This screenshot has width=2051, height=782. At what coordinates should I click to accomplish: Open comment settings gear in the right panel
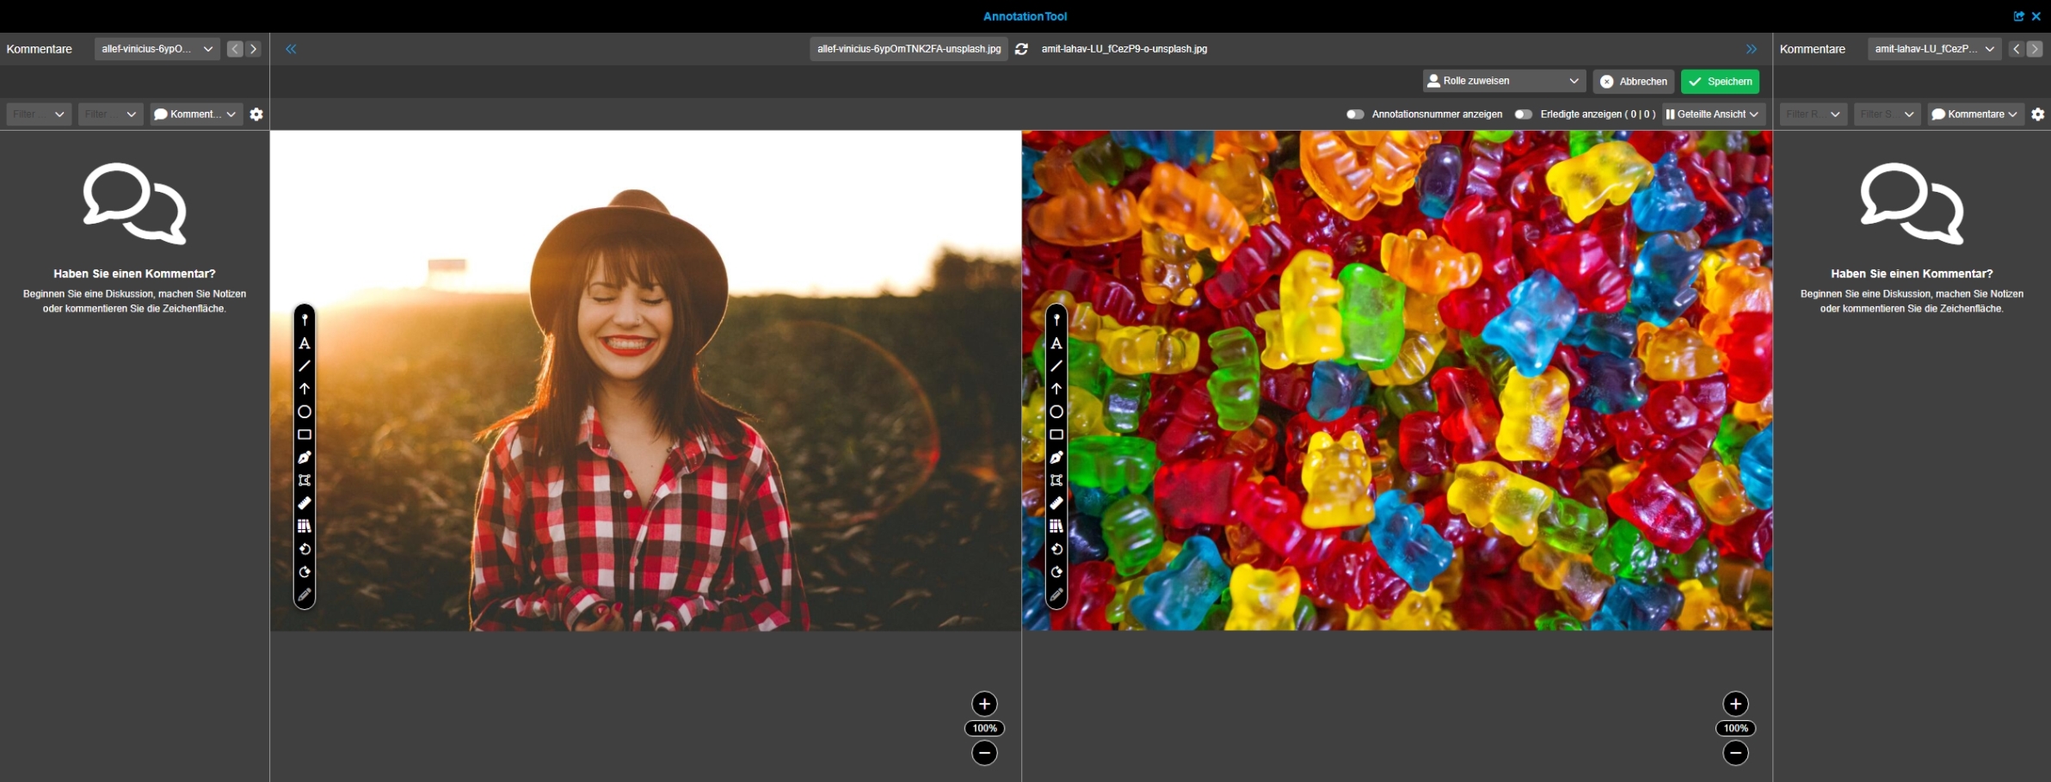(x=2037, y=114)
